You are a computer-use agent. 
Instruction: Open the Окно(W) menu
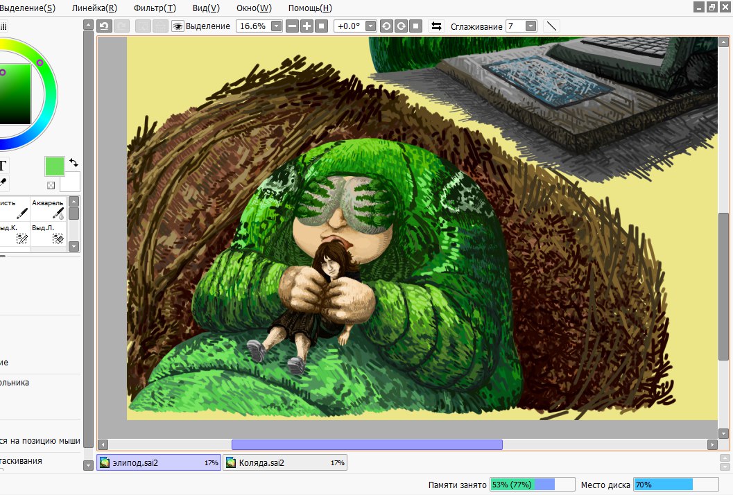[254, 8]
